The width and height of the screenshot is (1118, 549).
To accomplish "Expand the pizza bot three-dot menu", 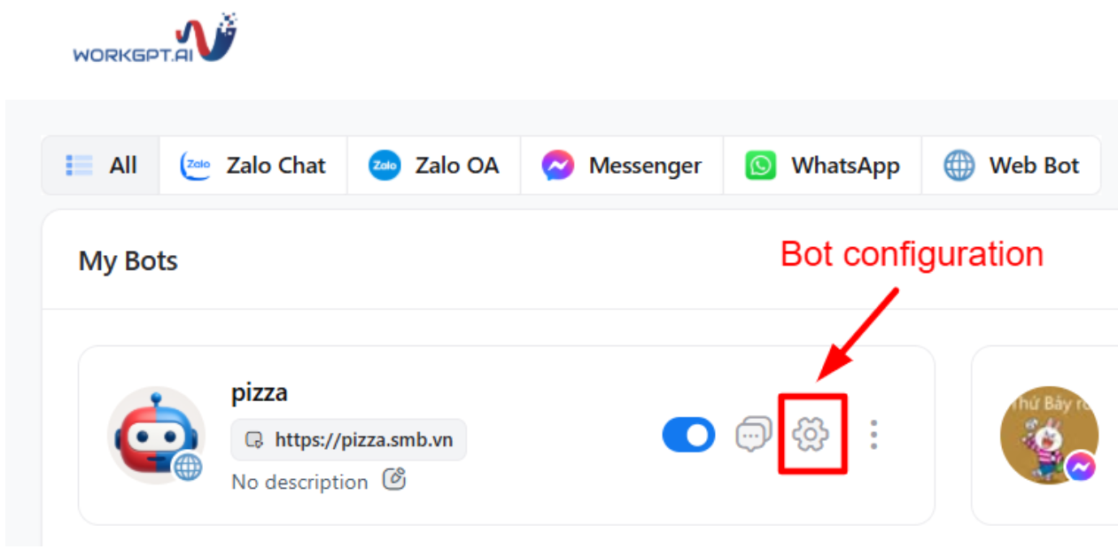I will 873,434.
